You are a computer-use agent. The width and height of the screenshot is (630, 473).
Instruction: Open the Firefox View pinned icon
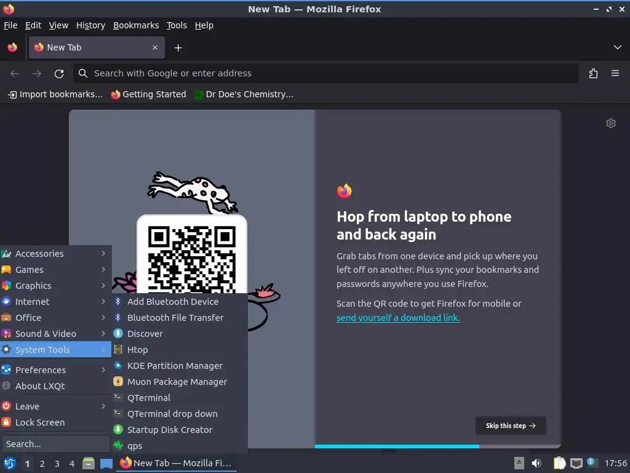(x=12, y=47)
